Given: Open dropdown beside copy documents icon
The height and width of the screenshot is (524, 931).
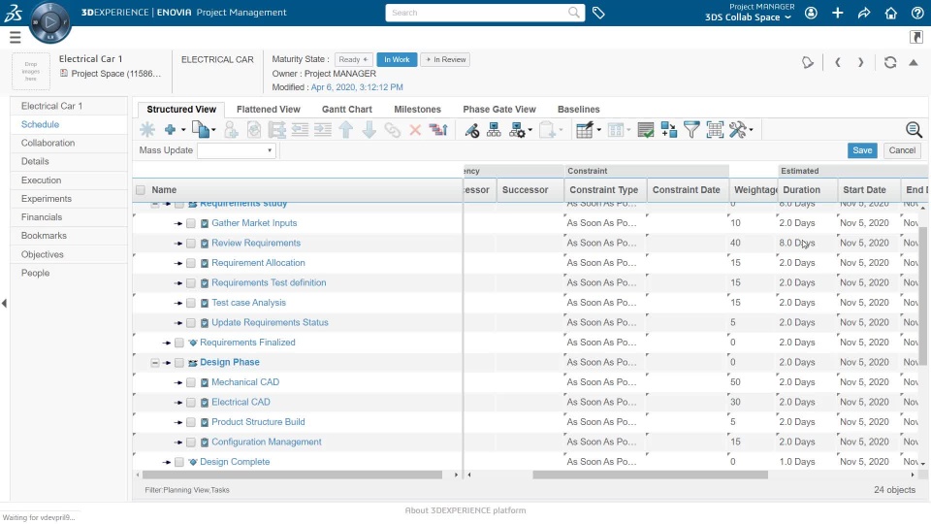Looking at the screenshot, I should [x=213, y=130].
